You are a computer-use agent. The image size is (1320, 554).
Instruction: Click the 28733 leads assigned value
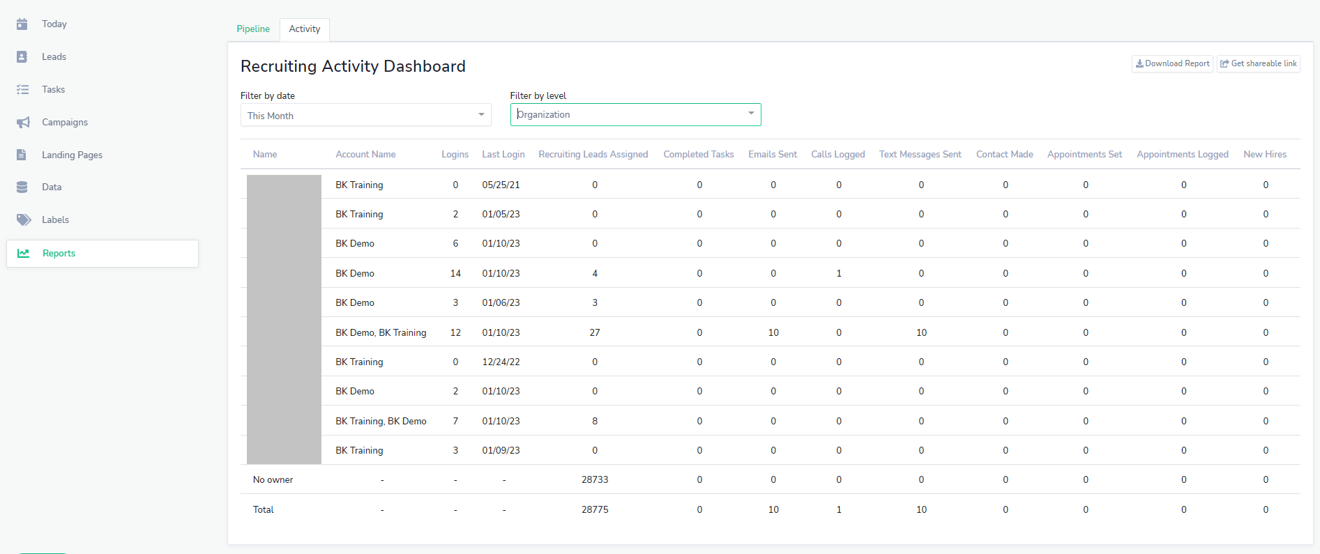(595, 479)
